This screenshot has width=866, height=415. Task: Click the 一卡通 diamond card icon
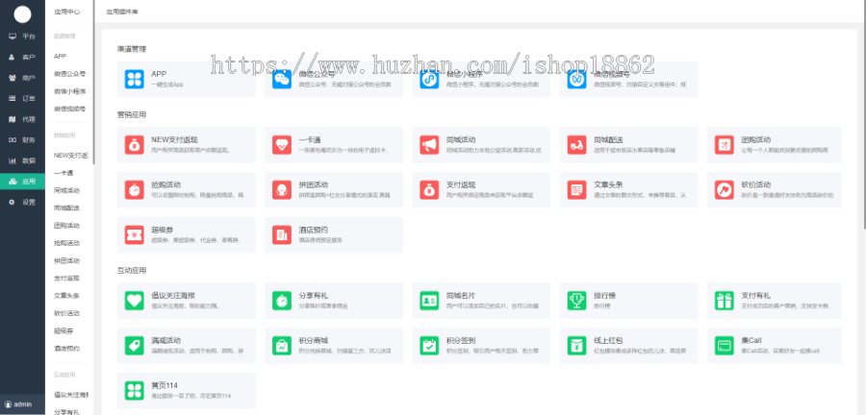click(282, 145)
